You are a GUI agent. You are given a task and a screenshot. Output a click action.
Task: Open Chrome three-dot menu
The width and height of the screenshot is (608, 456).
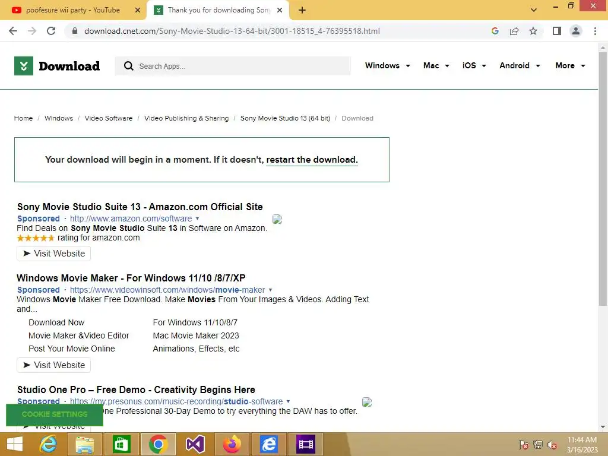click(595, 31)
